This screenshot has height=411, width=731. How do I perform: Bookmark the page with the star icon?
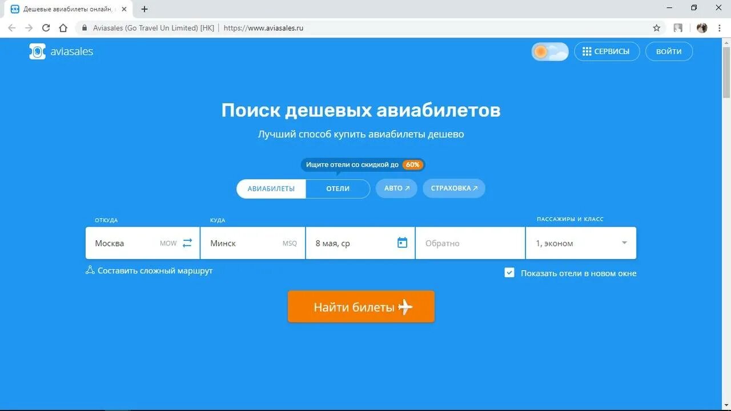pos(657,27)
